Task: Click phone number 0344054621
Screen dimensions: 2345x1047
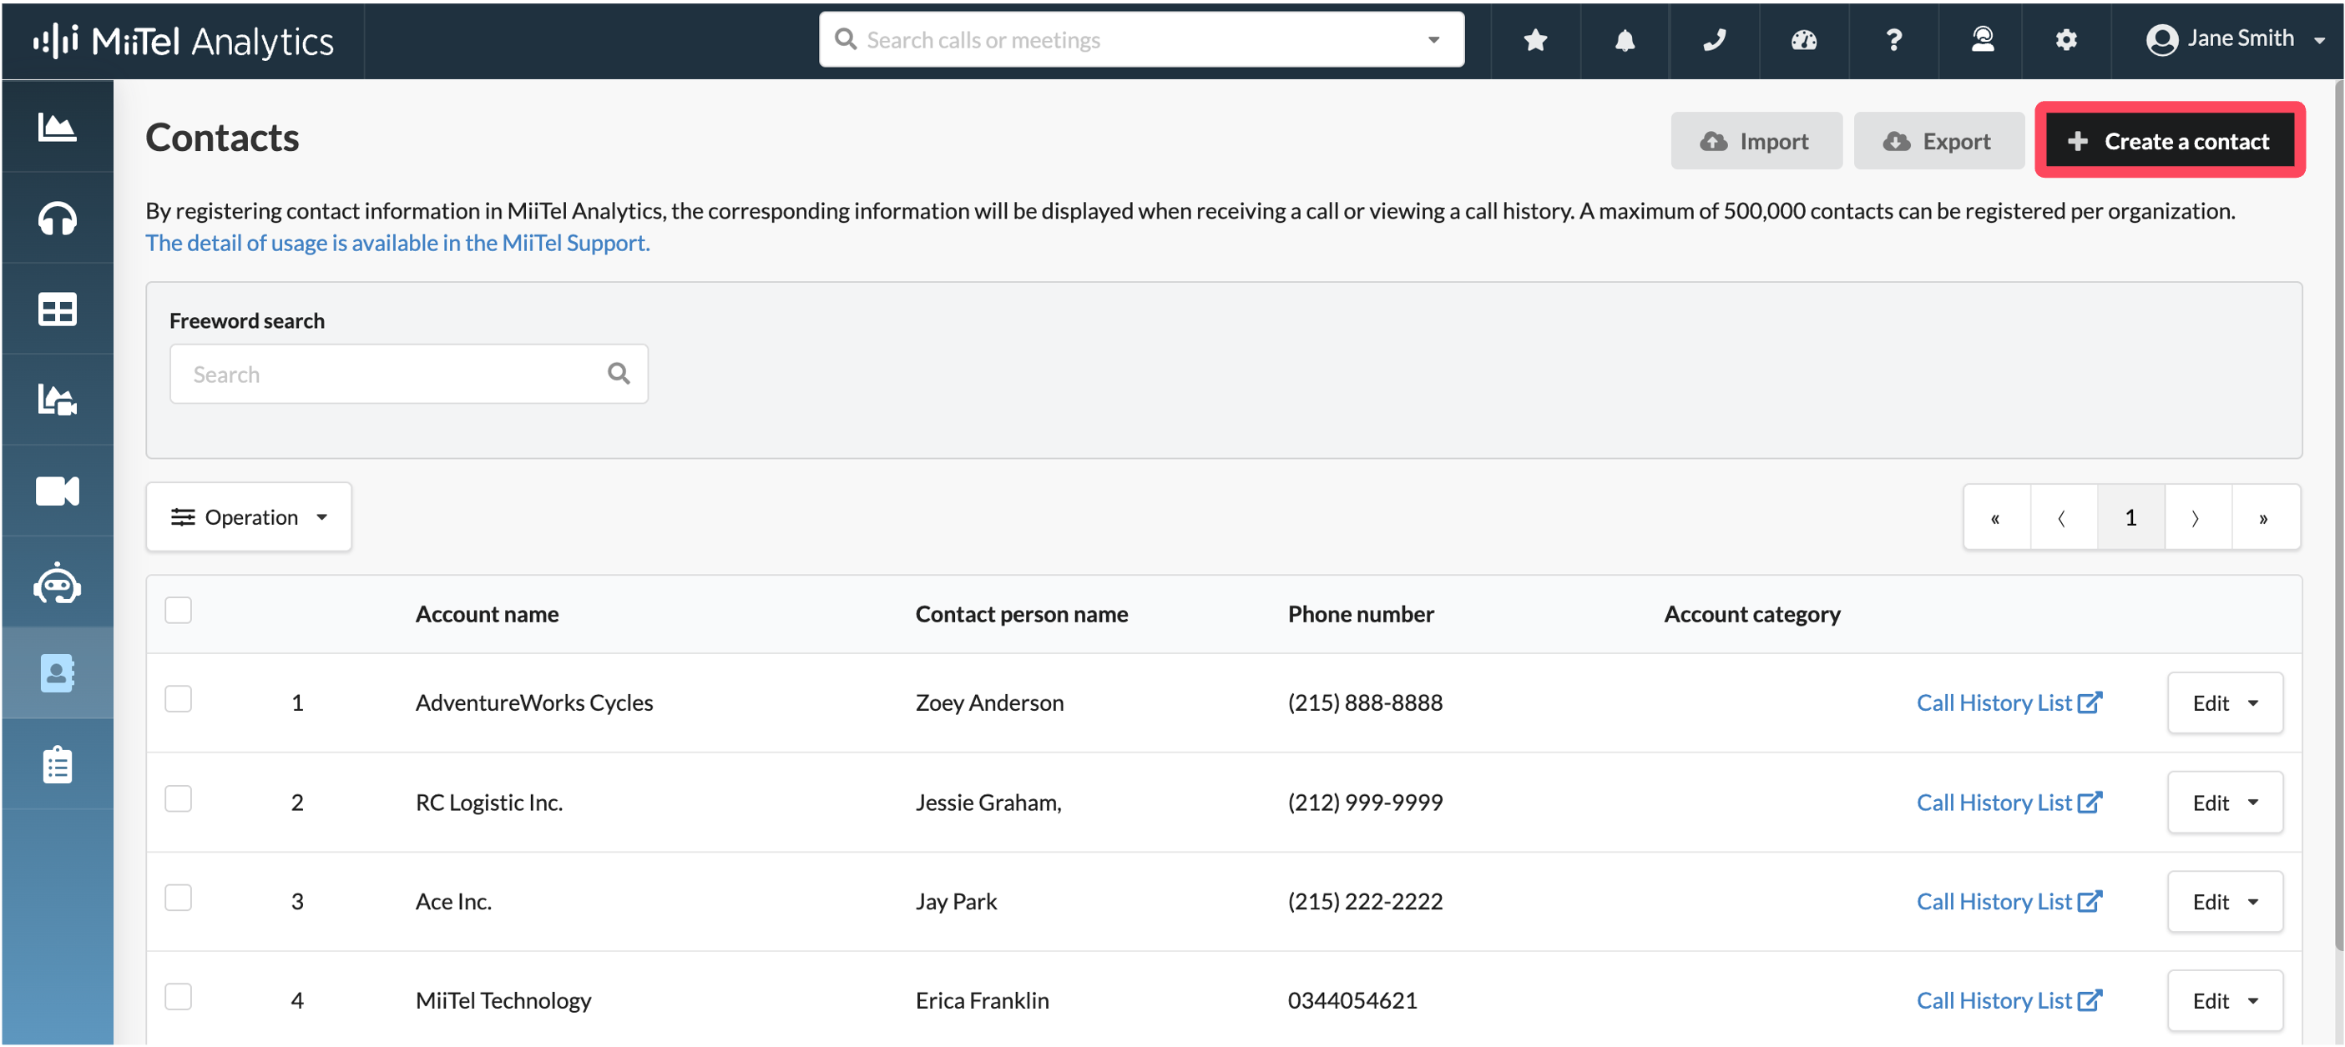Action: 1352,999
